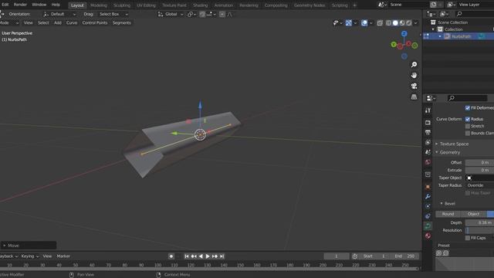Viewport: 494px width, 278px height.
Task: Click the Extrude value field
Action: point(479,170)
